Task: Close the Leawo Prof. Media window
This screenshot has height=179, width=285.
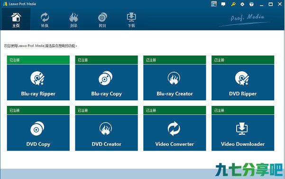Action: (x=280, y=4)
